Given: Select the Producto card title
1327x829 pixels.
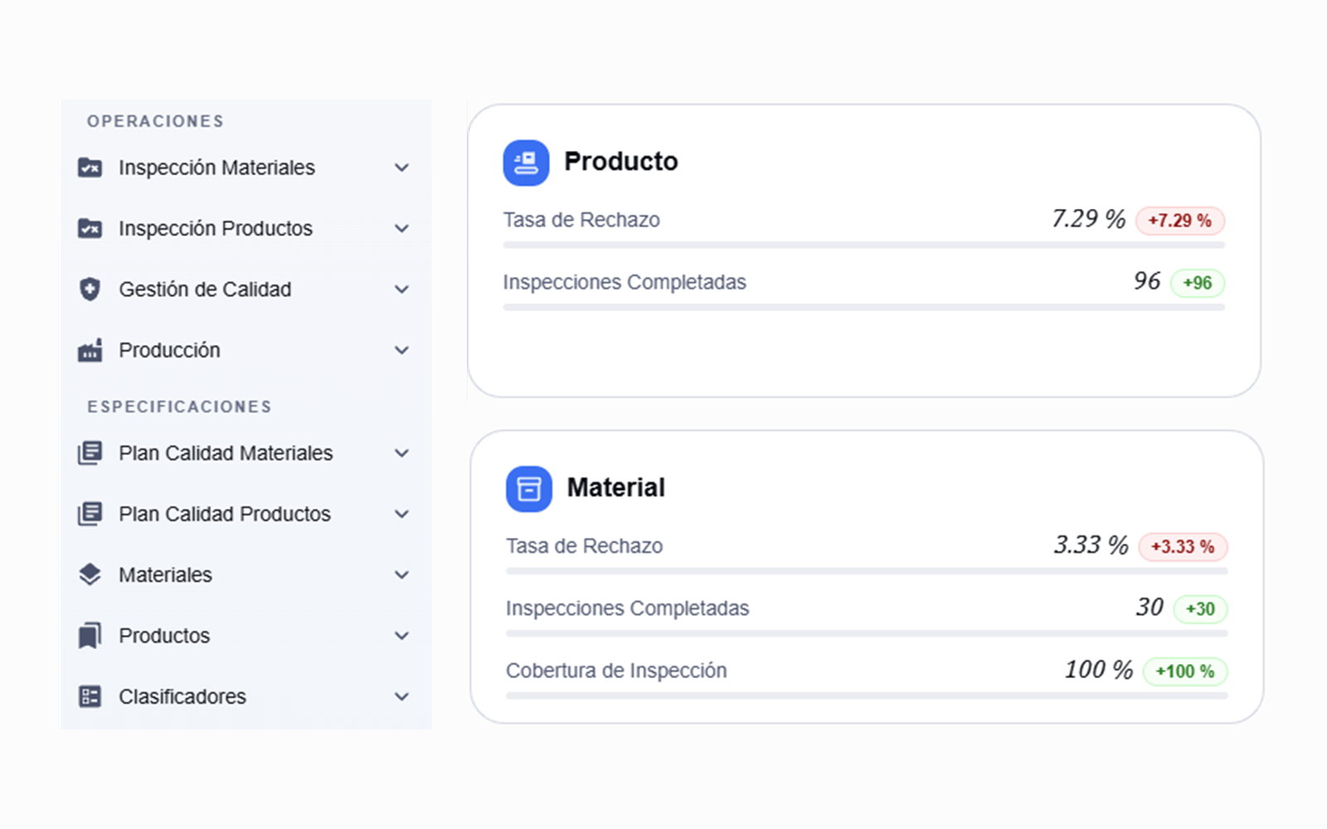Looking at the screenshot, I should (621, 162).
